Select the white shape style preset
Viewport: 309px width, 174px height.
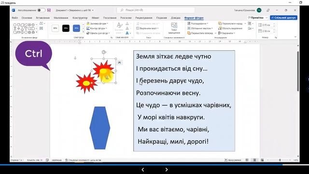pos(56,28)
